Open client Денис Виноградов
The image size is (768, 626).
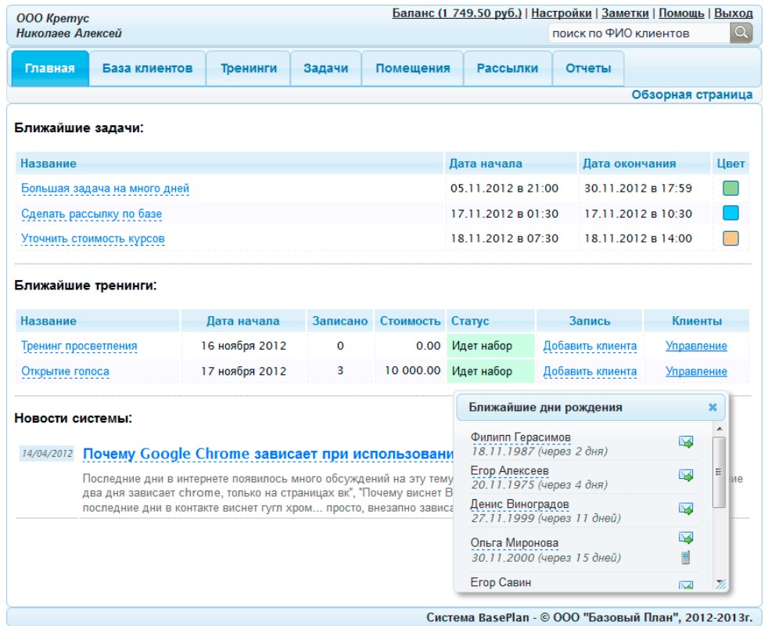pos(519,505)
